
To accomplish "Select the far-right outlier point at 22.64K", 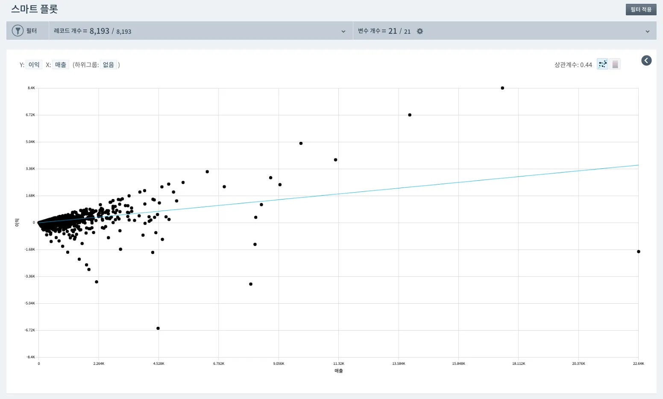I will point(639,252).
